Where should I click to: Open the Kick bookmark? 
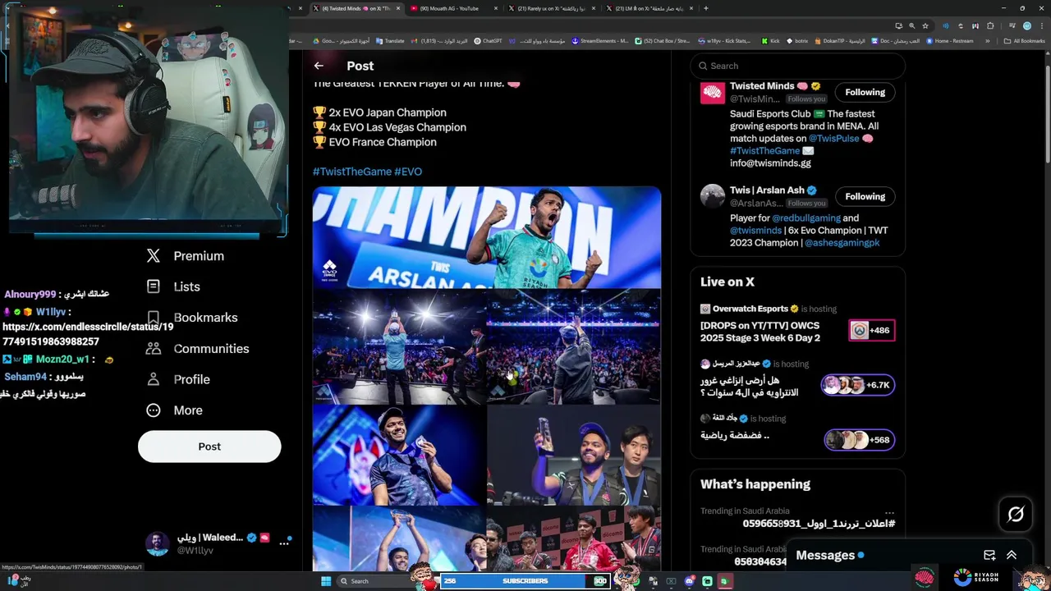770,41
